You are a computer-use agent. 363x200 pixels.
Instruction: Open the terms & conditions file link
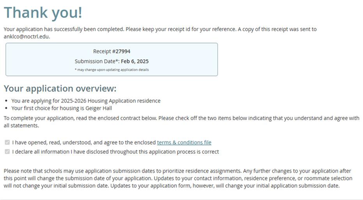(x=184, y=143)
